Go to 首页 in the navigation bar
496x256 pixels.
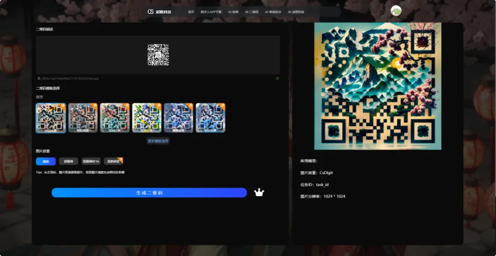191,12
